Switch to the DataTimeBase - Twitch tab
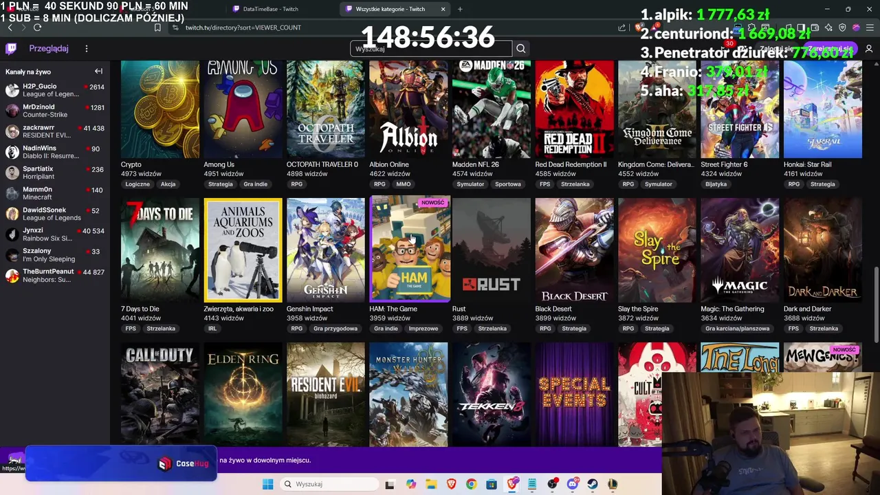 (270, 9)
